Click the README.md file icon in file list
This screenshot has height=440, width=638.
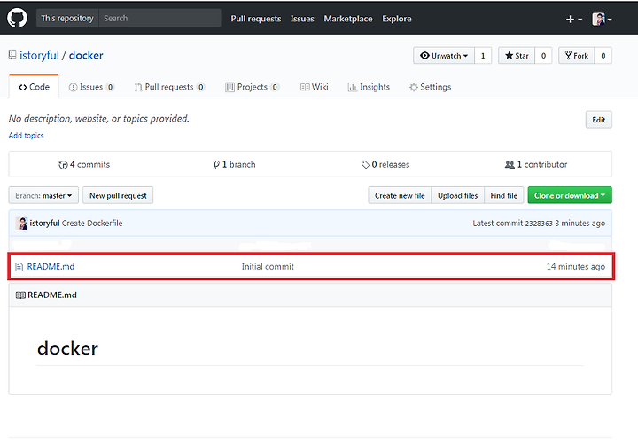pos(19,267)
